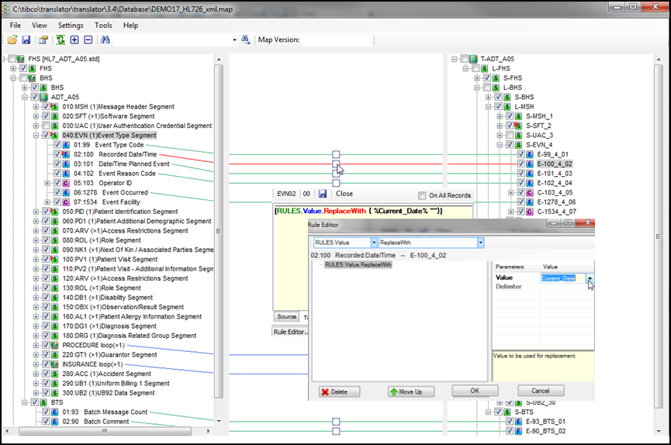Viewport: 671px width, 445px height.
Task: Click the find next binoculars arrow icon
Action: [x=246, y=40]
